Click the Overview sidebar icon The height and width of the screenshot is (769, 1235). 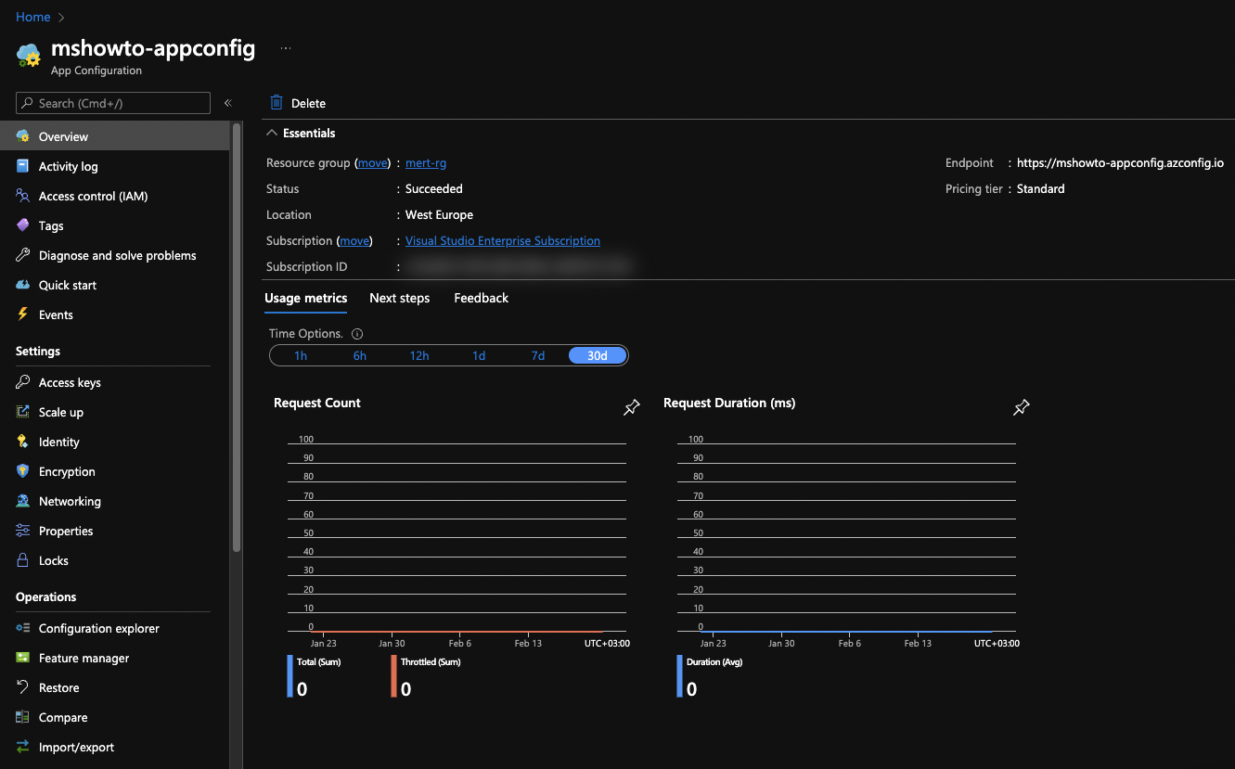23,136
